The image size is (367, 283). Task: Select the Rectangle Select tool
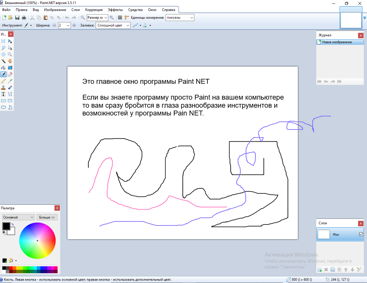4,41
